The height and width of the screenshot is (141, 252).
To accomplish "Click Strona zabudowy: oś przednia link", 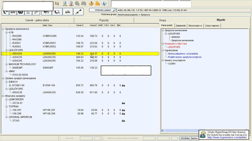I will click(183, 54).
